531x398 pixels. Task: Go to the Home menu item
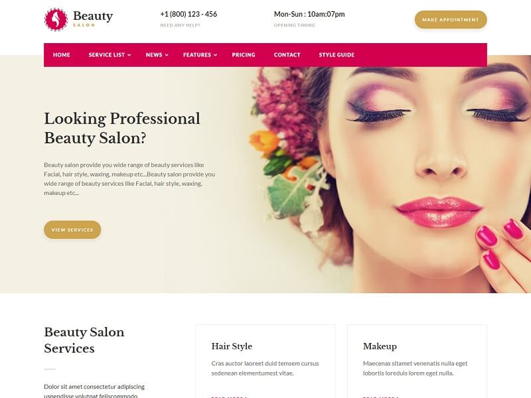point(62,55)
